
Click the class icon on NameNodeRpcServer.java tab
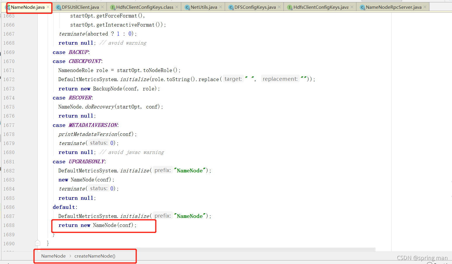tap(362, 7)
